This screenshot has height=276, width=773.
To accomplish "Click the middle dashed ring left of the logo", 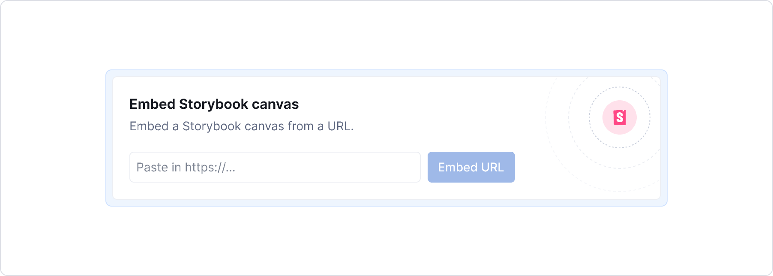I will point(569,117).
